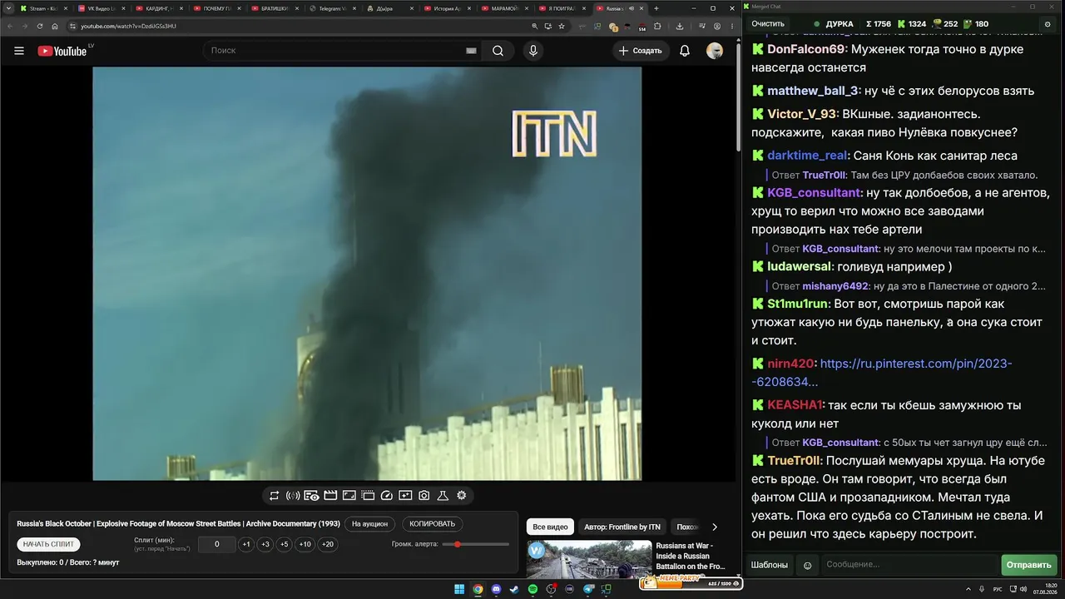Click the loop arrows icon in player toolbar
This screenshot has height=599, width=1065.
[274, 496]
